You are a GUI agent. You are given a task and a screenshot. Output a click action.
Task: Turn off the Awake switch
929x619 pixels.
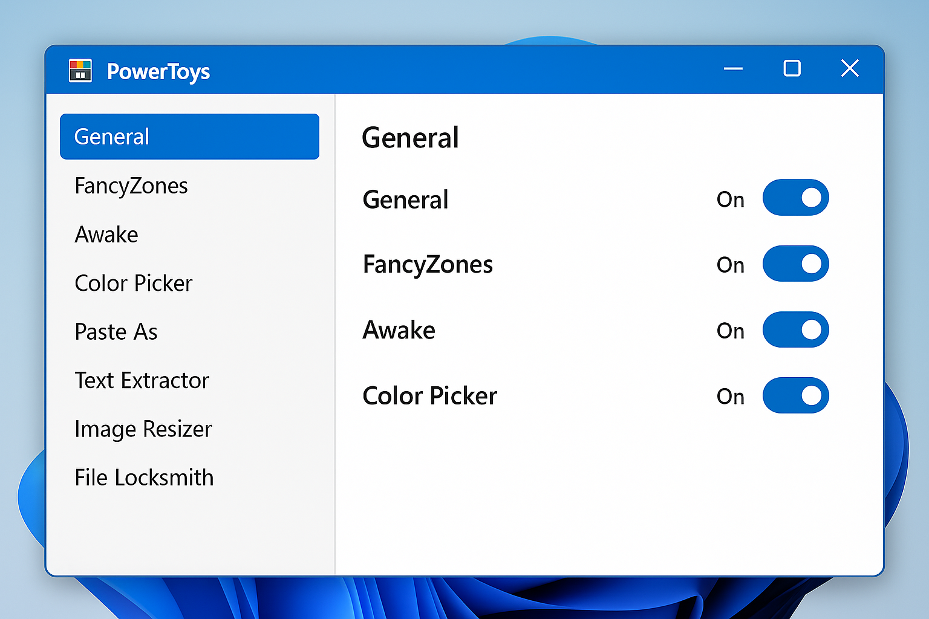click(796, 330)
